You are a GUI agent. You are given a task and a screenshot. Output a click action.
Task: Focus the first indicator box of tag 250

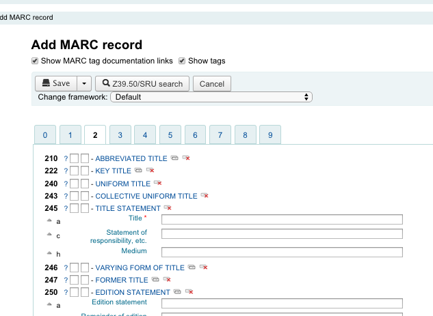click(75, 292)
